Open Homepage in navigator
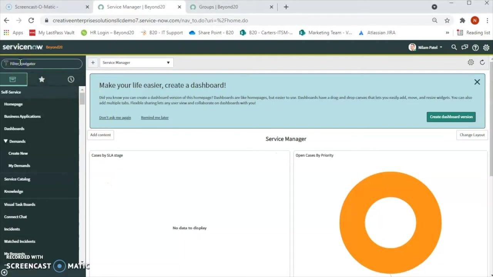Viewport: 493px width, 277px height. click(13, 104)
